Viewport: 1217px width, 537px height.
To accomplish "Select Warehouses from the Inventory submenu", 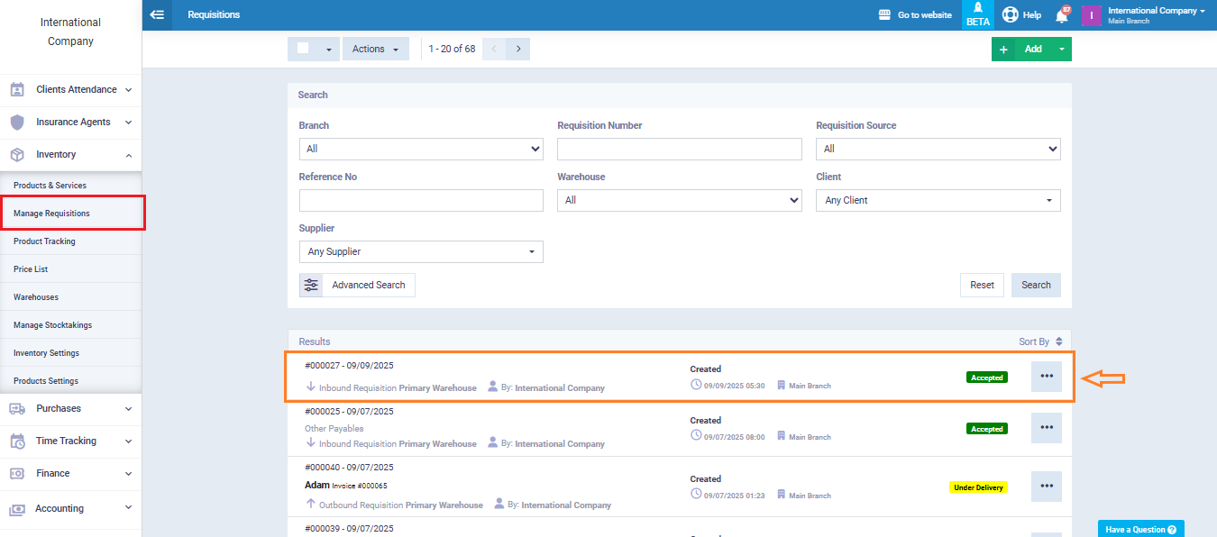I will click(35, 297).
